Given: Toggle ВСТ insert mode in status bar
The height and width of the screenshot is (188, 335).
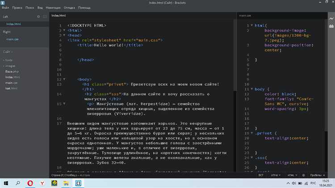Looking at the screenshot, I should tap(260, 175).
